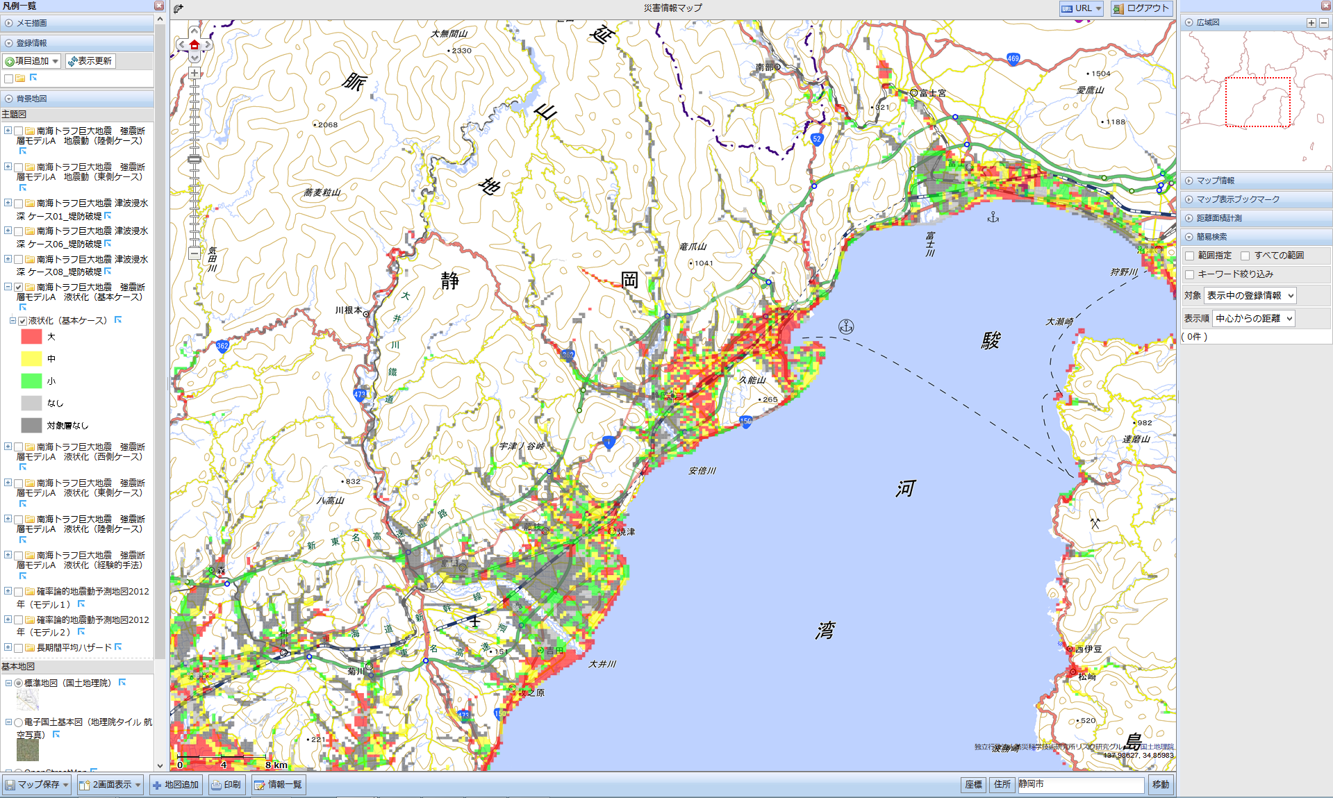The height and width of the screenshot is (798, 1333).
Task: Click the map zoom slider handle
Action: 194,159
